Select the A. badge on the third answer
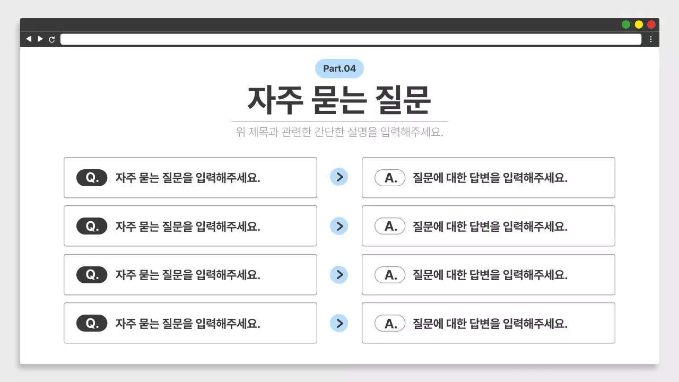 [x=390, y=274]
